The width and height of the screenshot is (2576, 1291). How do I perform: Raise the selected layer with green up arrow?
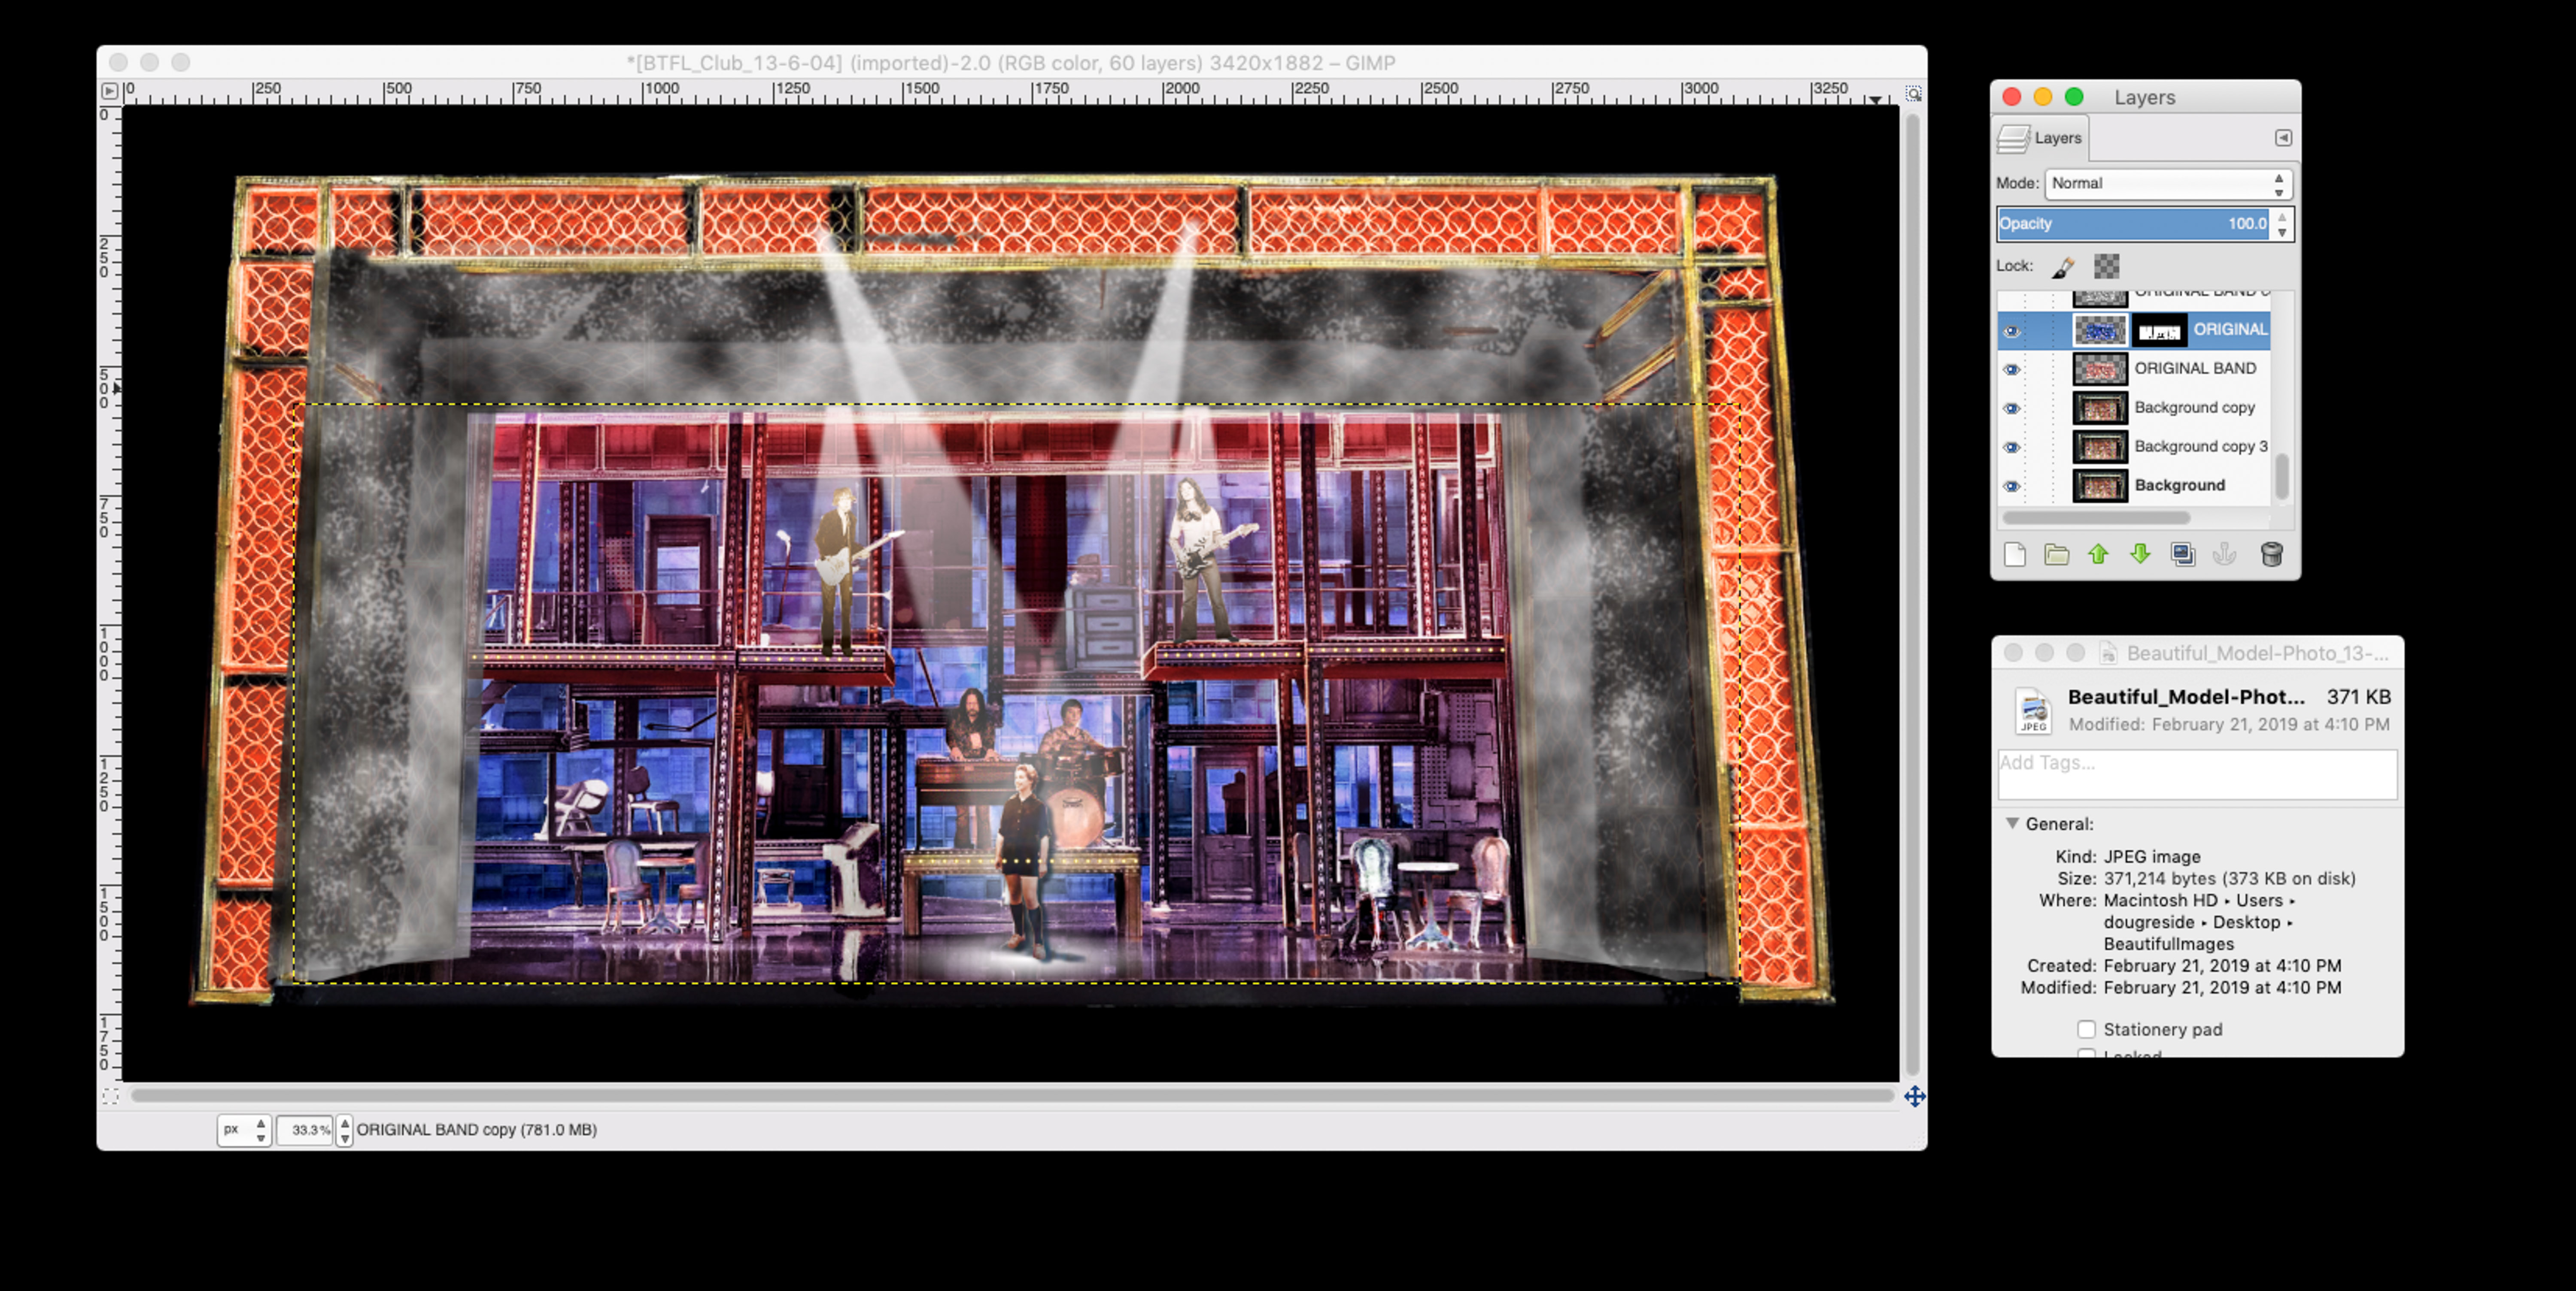[x=2098, y=555]
